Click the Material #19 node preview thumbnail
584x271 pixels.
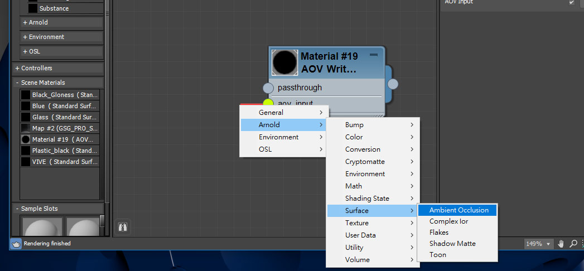(x=284, y=62)
